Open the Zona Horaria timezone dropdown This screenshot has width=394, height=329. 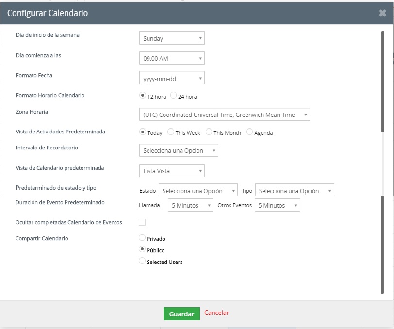pyautogui.click(x=224, y=115)
